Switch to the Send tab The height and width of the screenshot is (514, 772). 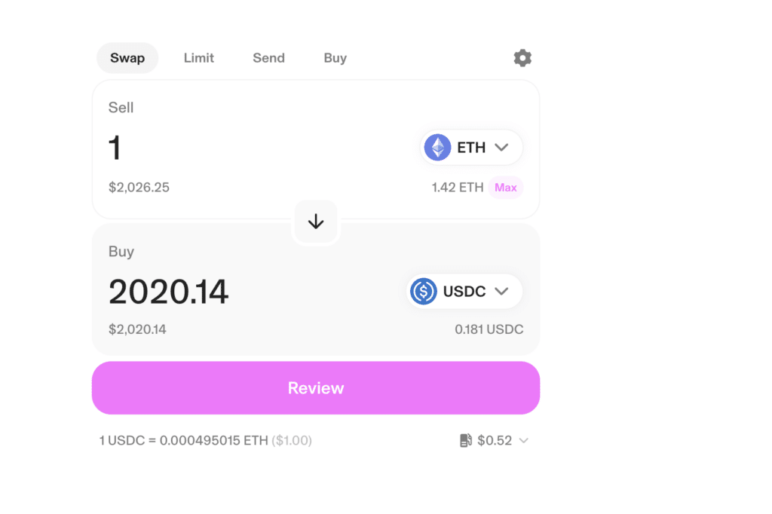click(269, 58)
